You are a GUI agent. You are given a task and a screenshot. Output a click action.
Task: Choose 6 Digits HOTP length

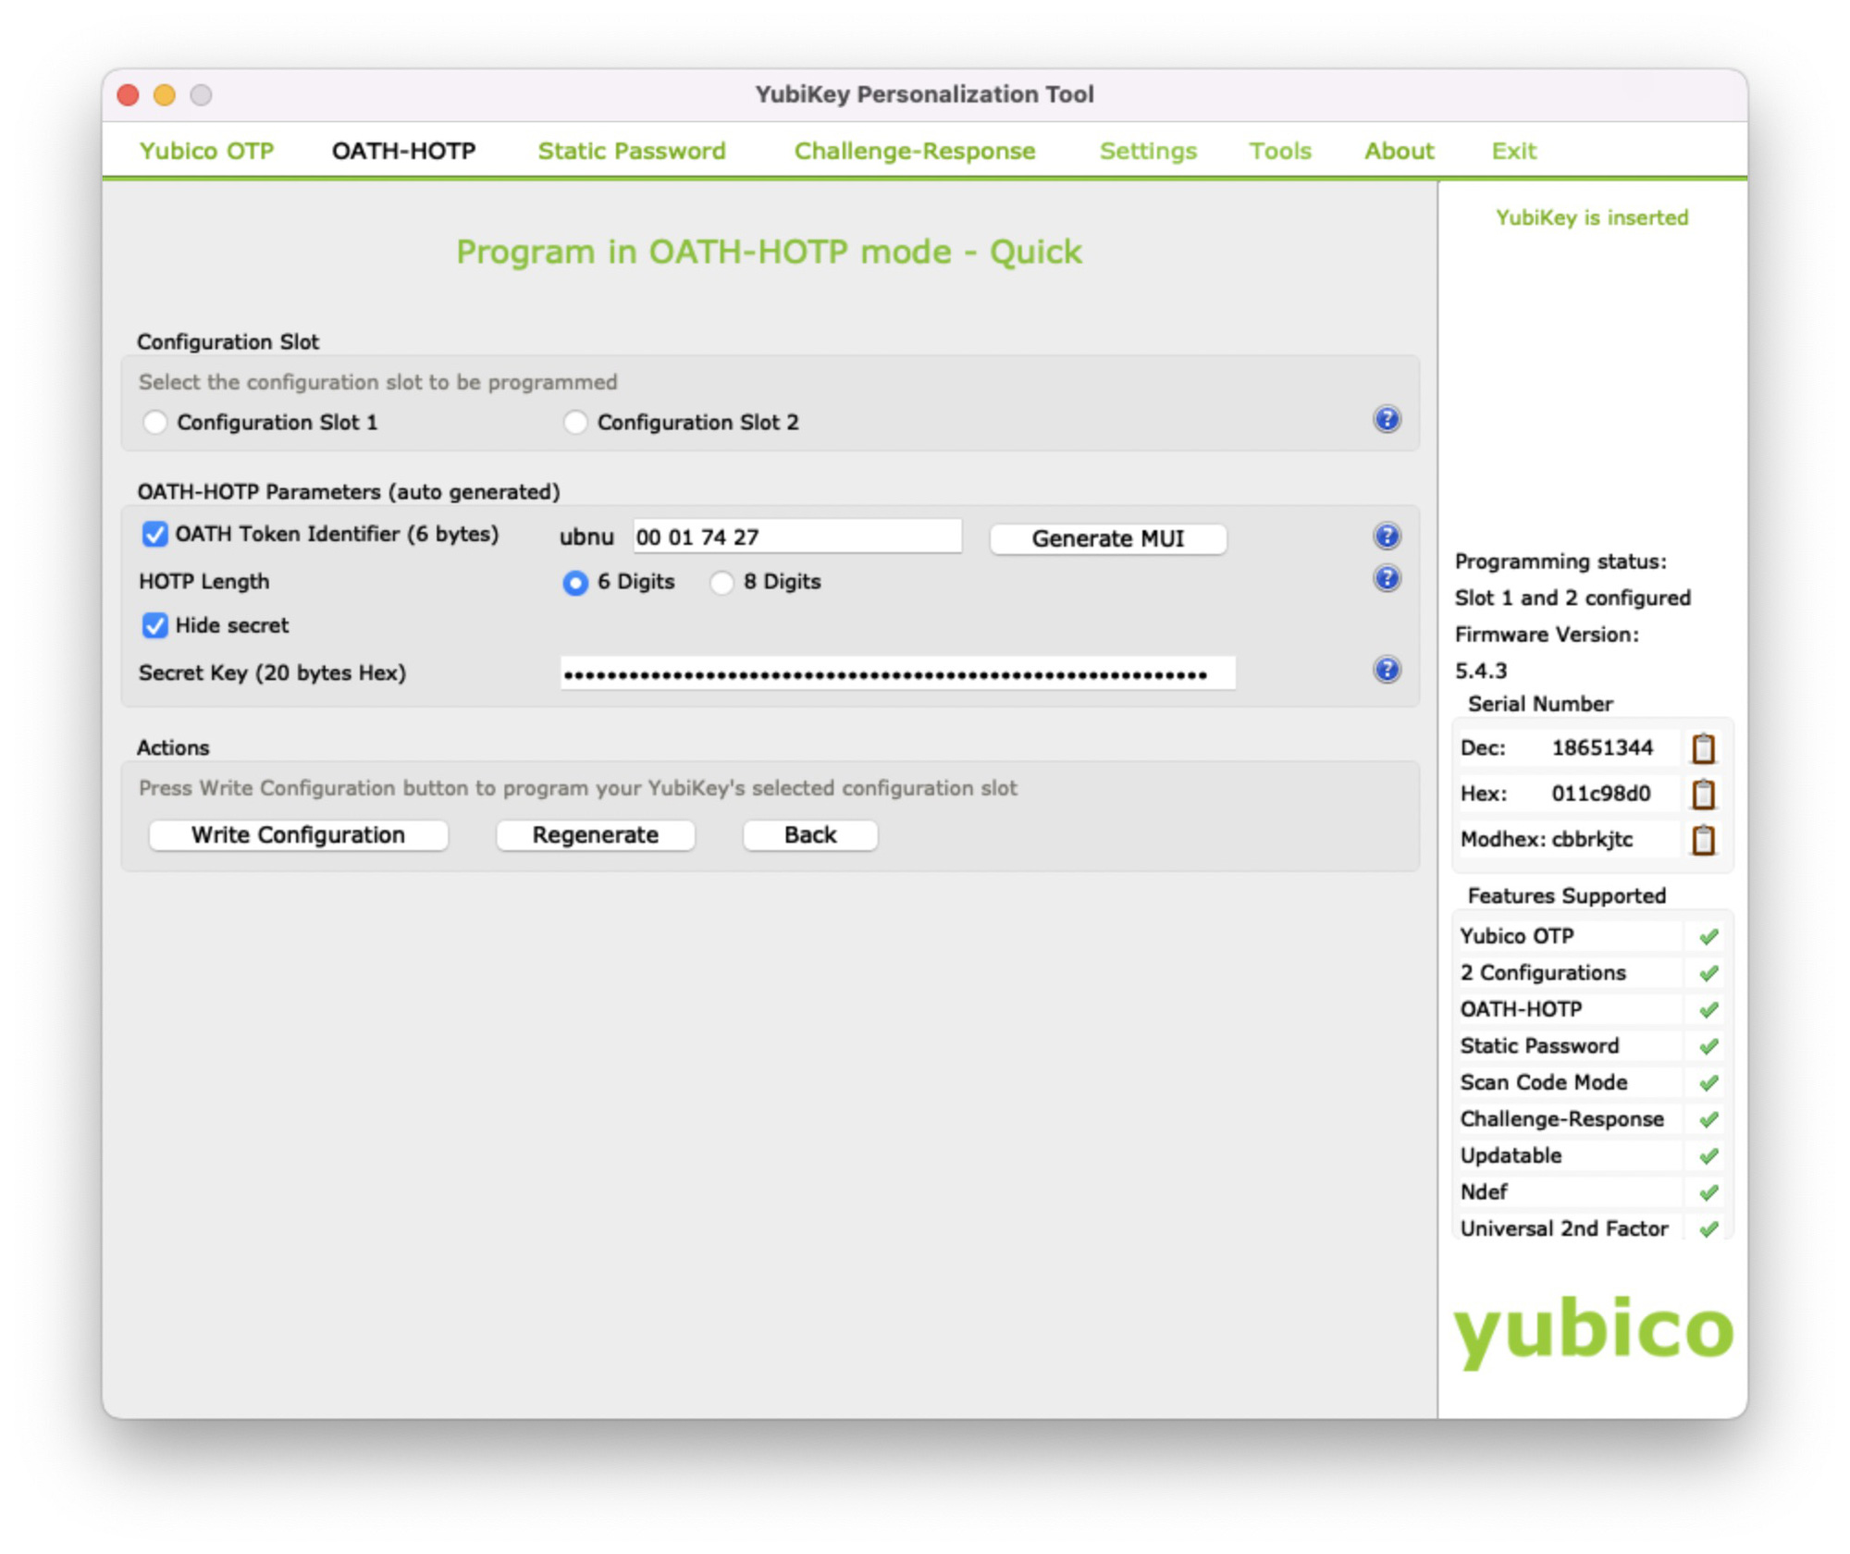[575, 582]
